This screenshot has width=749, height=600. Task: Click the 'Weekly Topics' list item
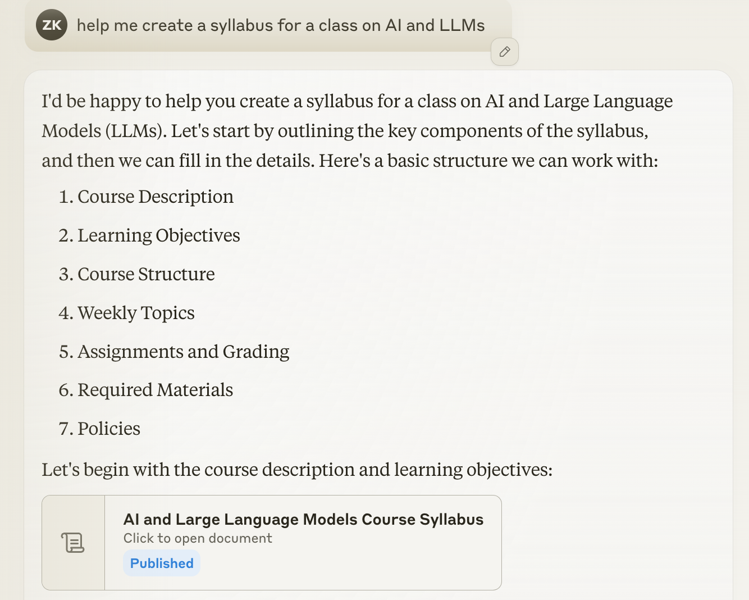tap(136, 313)
